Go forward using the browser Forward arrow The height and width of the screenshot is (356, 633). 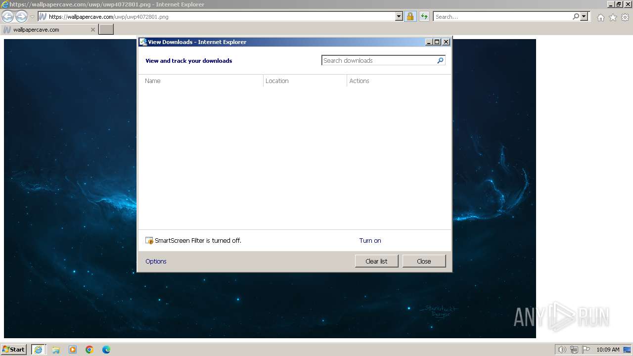tap(21, 16)
